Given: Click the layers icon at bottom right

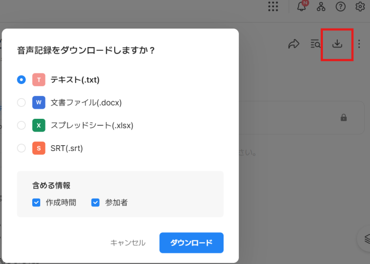Looking at the screenshot, I should (x=365, y=239).
